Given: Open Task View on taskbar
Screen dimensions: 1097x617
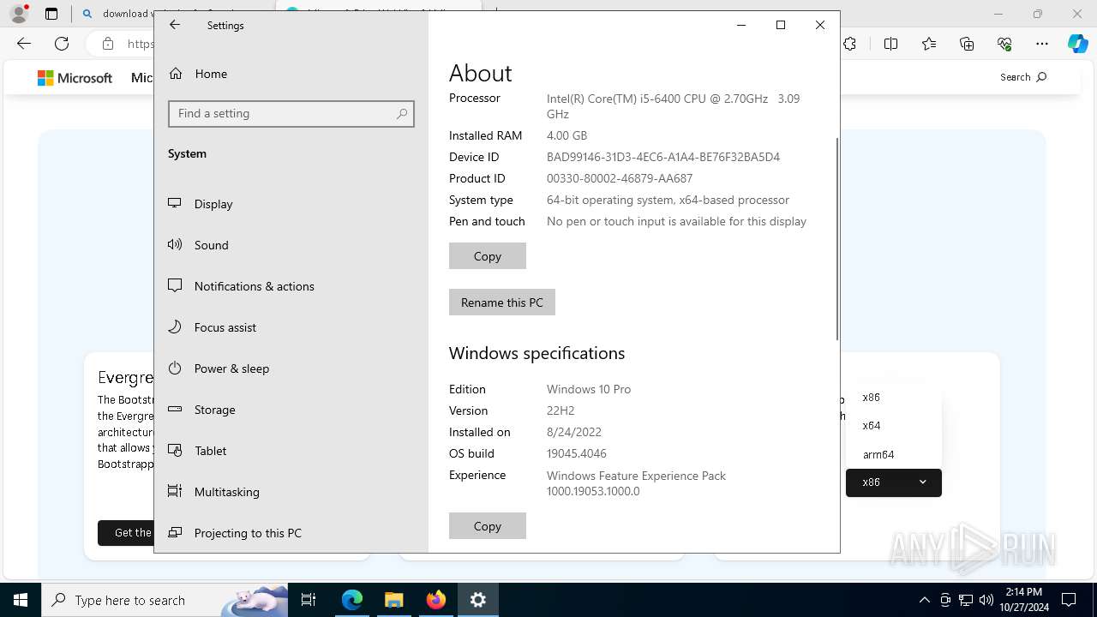Looking at the screenshot, I should click(309, 600).
